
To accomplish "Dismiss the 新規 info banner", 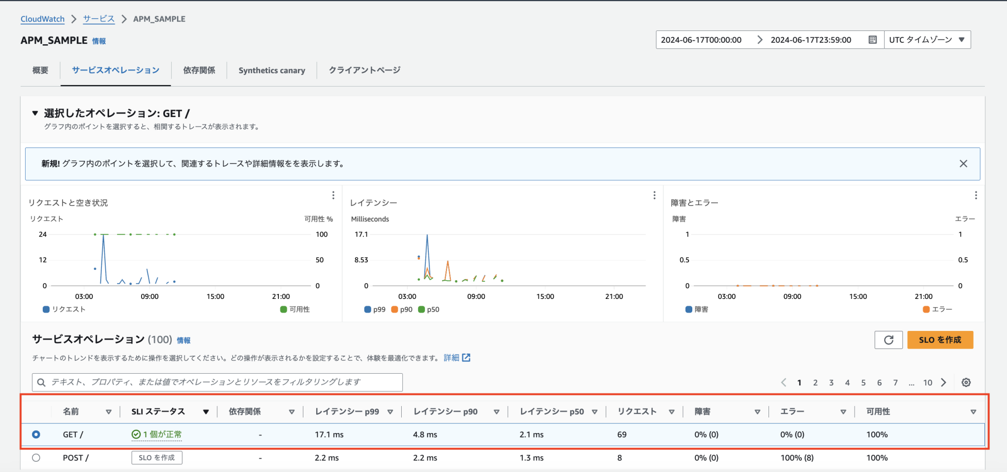I will tap(963, 164).
